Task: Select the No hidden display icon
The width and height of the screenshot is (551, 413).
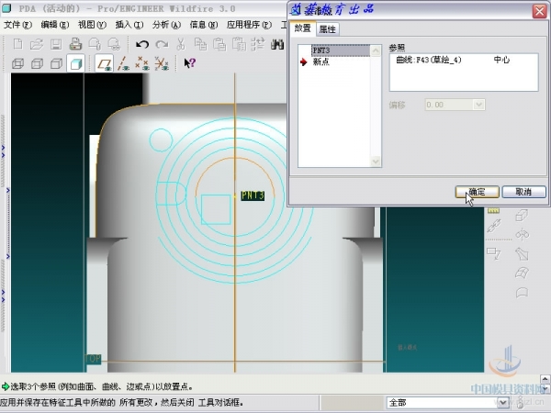Action: (56, 63)
